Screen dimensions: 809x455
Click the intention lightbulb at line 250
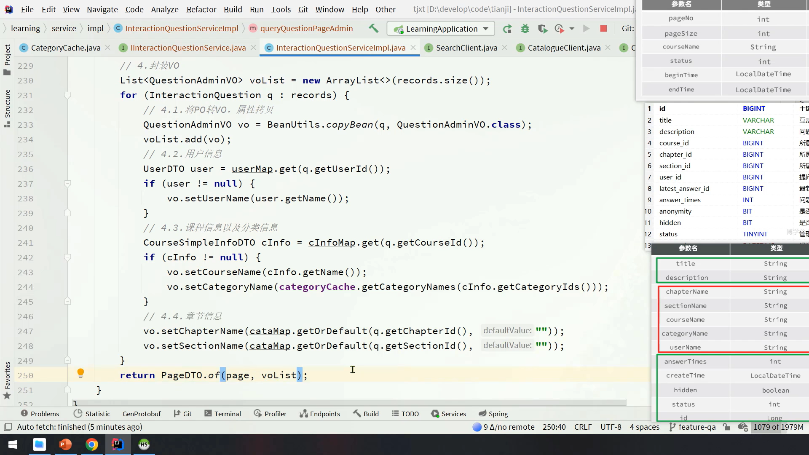[80, 373]
